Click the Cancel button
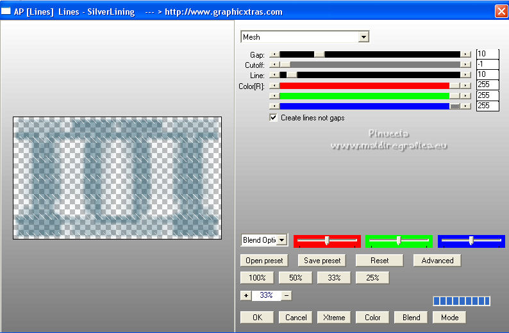The image size is (509, 333). coord(296,318)
